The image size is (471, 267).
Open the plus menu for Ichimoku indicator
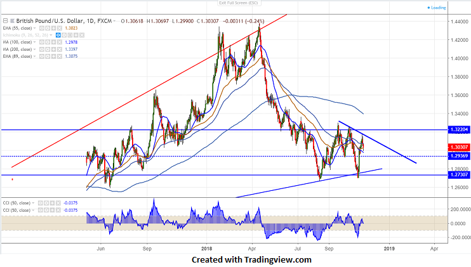tap(76, 35)
